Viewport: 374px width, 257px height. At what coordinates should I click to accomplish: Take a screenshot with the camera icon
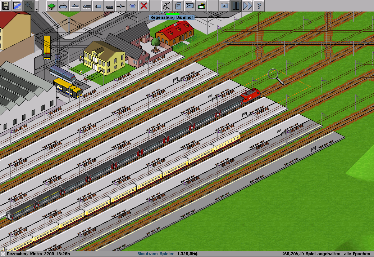[x=224, y=5]
